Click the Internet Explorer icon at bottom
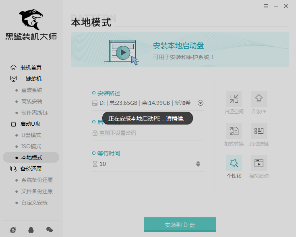The width and height of the screenshot is (296, 237). coord(13,229)
